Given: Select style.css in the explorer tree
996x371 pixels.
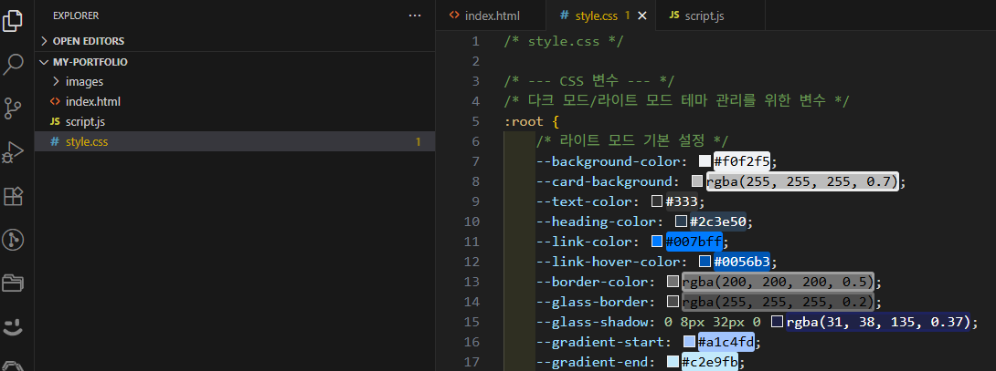Looking at the screenshot, I should point(235,142).
